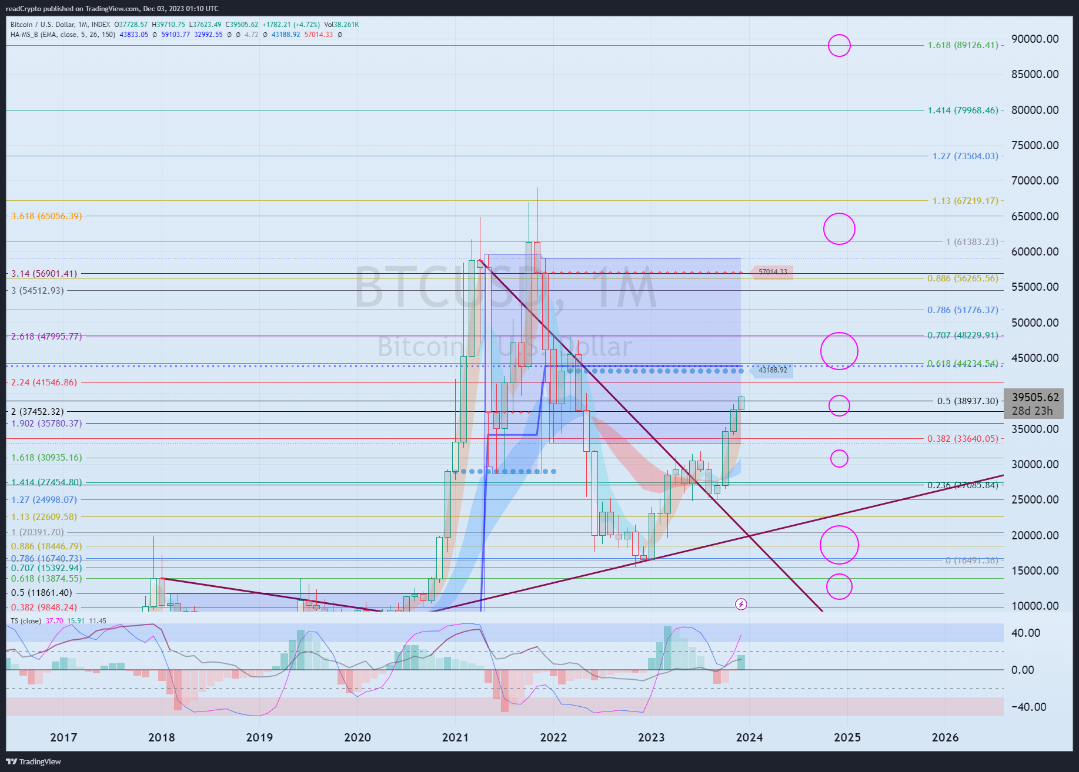Select Fibonacci label 0 (16491.36)

971,560
